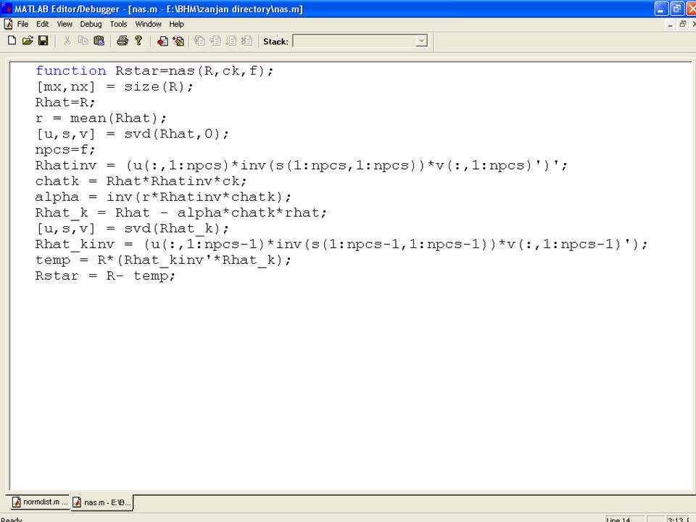This screenshot has width=696, height=522.
Task: Click the 'temp = R*(Rhat_kinv'*Rhat_k);' line
Action: pyautogui.click(x=163, y=260)
